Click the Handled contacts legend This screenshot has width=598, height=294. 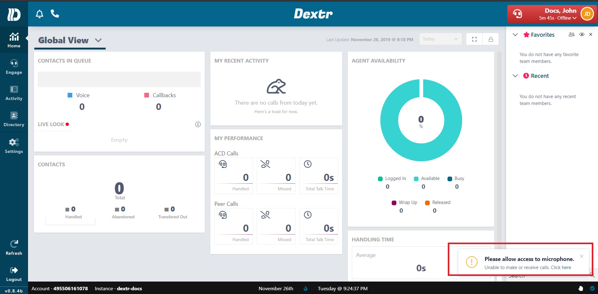pyautogui.click(x=73, y=212)
